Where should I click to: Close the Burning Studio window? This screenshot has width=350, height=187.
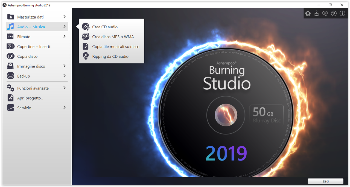[x=342, y=5]
